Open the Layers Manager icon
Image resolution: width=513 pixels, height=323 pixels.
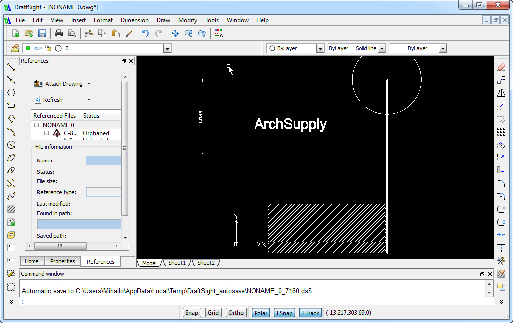(x=15, y=48)
